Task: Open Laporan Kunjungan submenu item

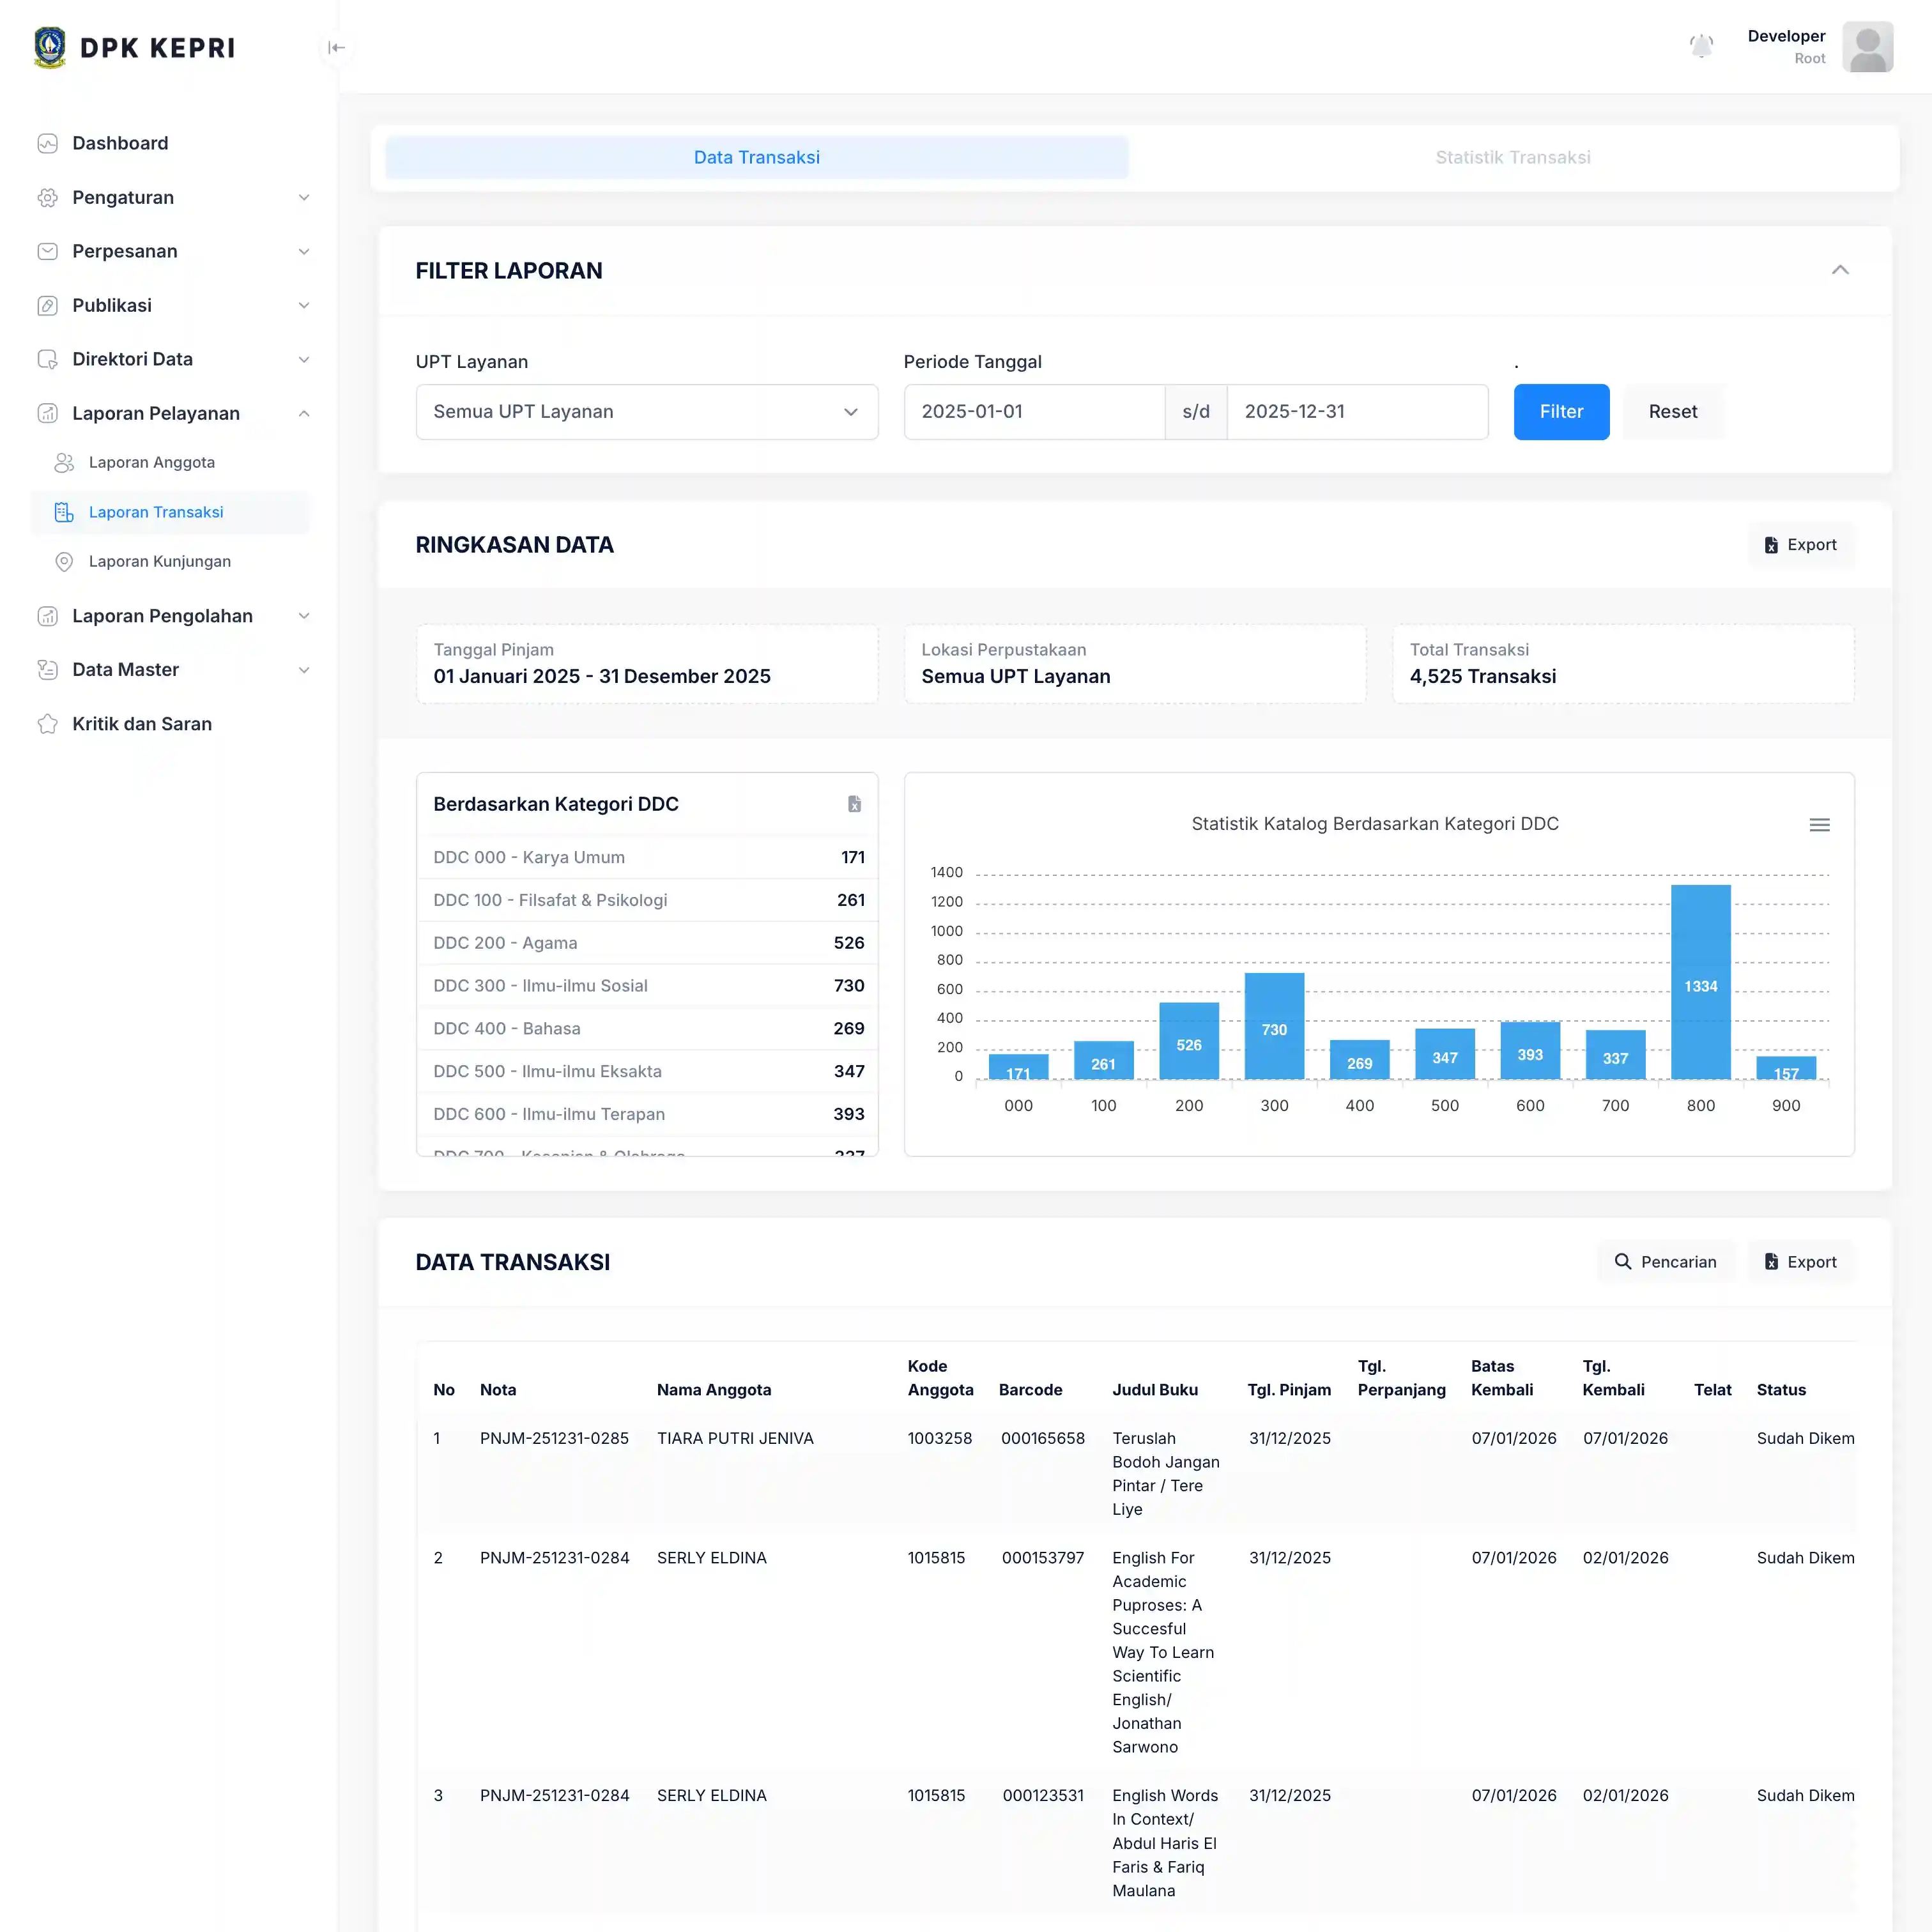Action: 159,561
